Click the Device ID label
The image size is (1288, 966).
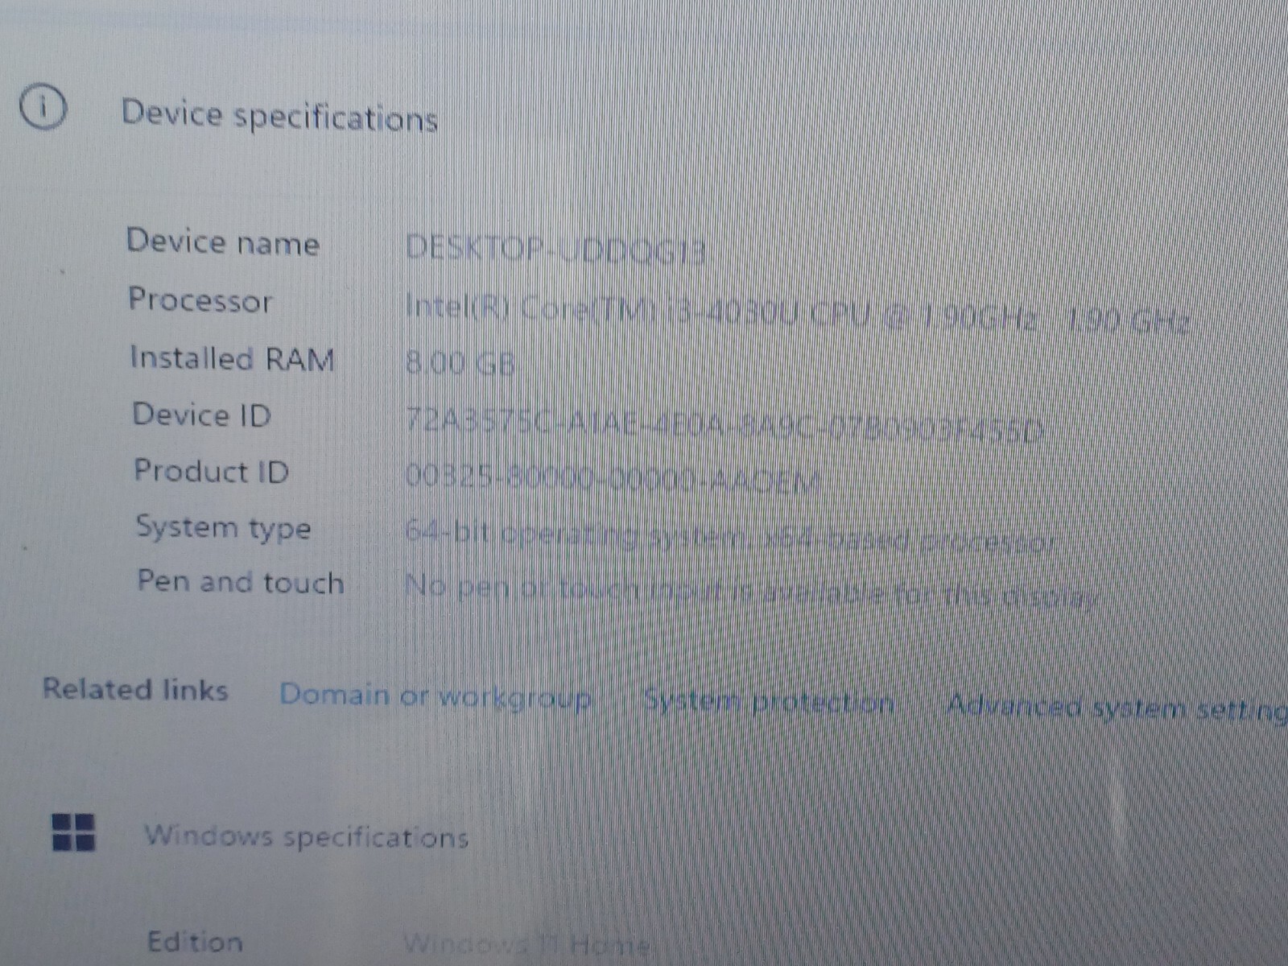pos(201,415)
